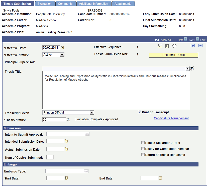Click into the Thesis Status field

pyautogui.click(x=54, y=120)
